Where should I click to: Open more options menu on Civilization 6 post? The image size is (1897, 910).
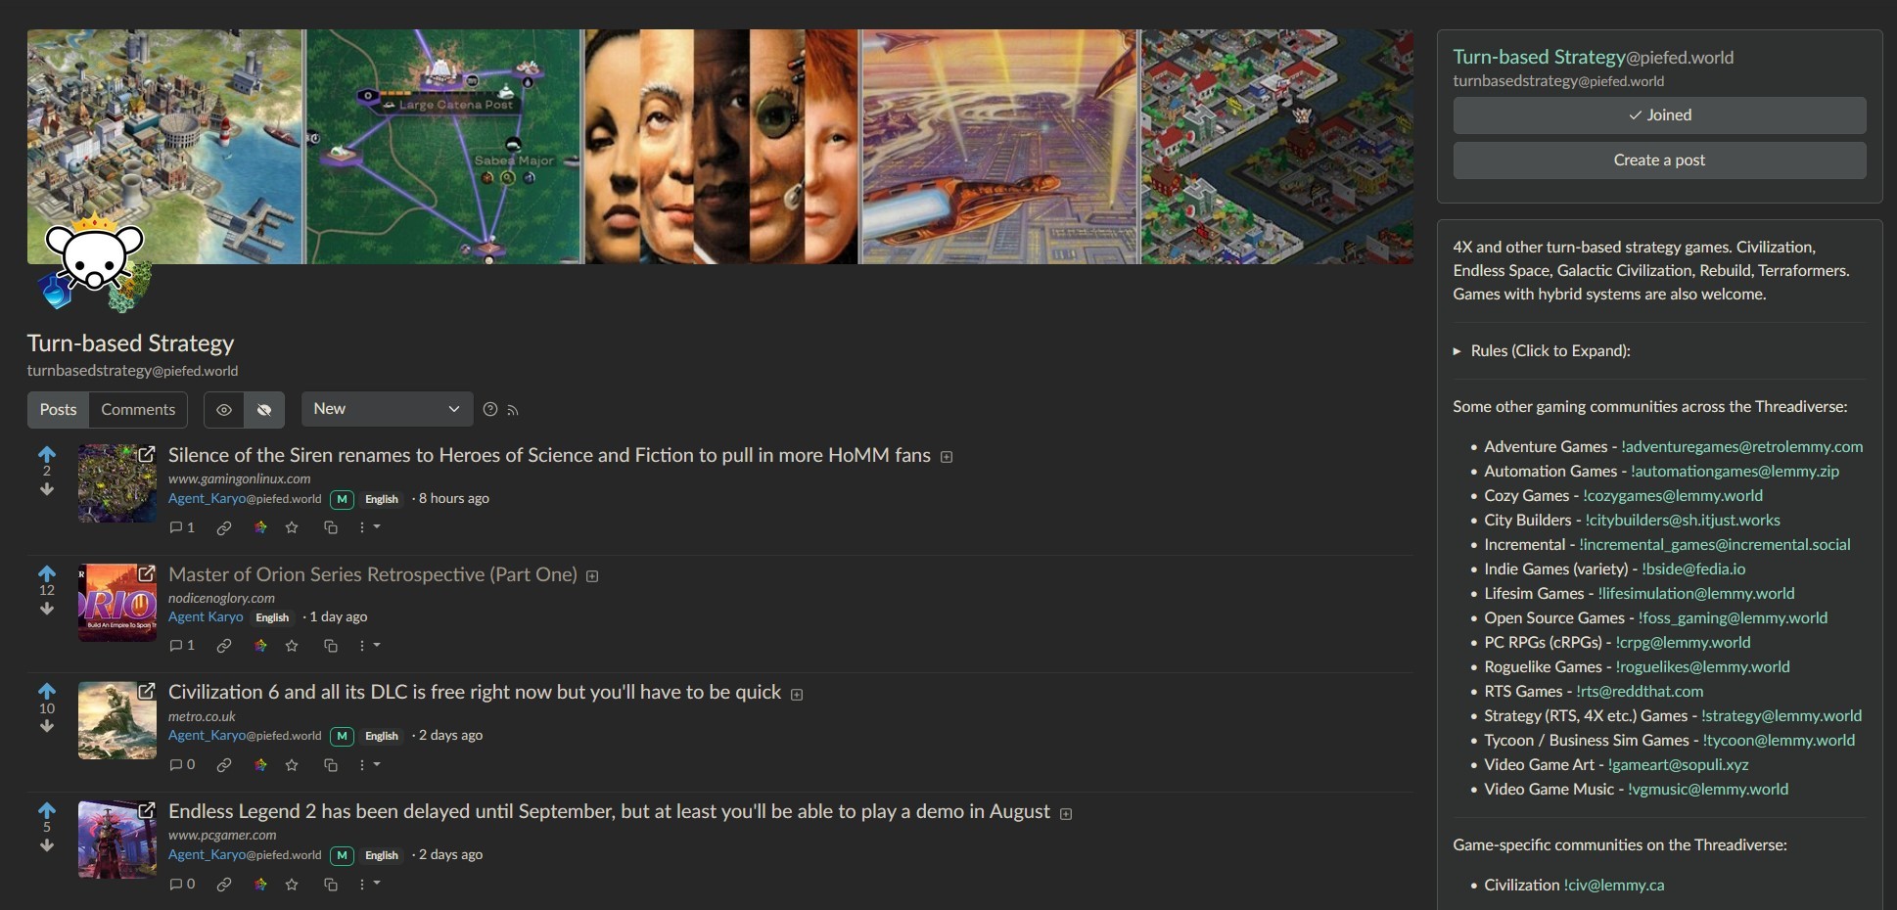tap(368, 765)
